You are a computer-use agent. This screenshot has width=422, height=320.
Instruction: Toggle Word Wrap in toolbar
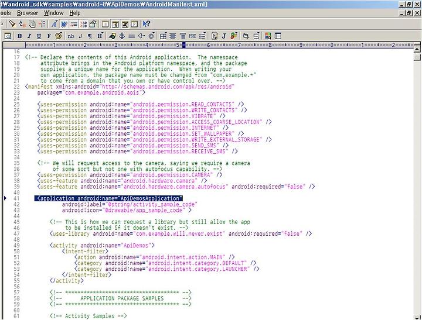[x=64, y=24]
